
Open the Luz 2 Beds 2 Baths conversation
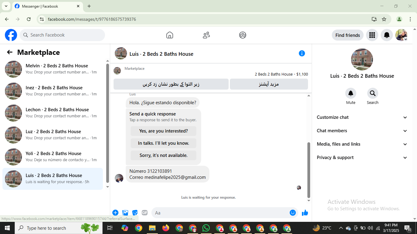click(53, 135)
